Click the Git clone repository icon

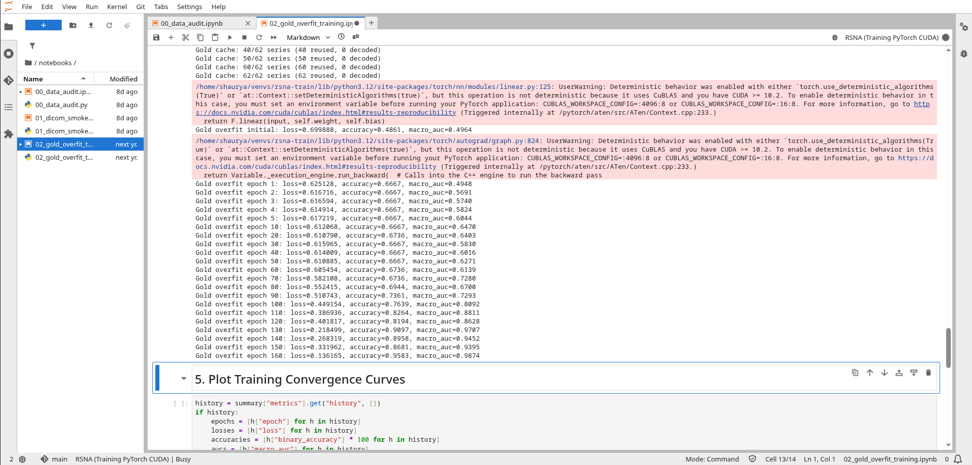(127, 25)
